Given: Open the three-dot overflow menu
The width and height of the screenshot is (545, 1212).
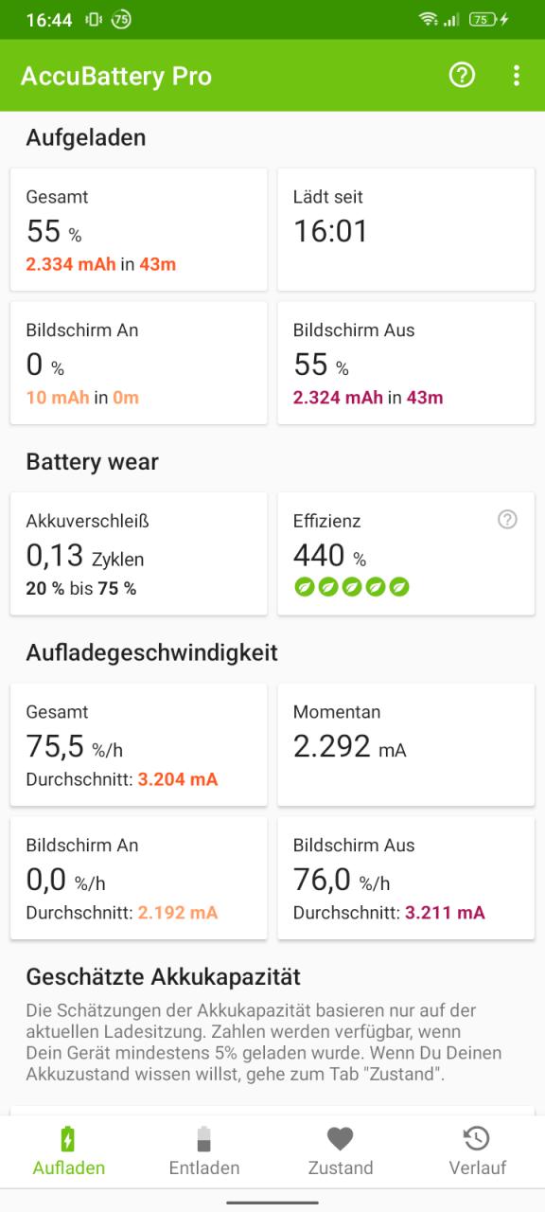Looking at the screenshot, I should coord(516,76).
